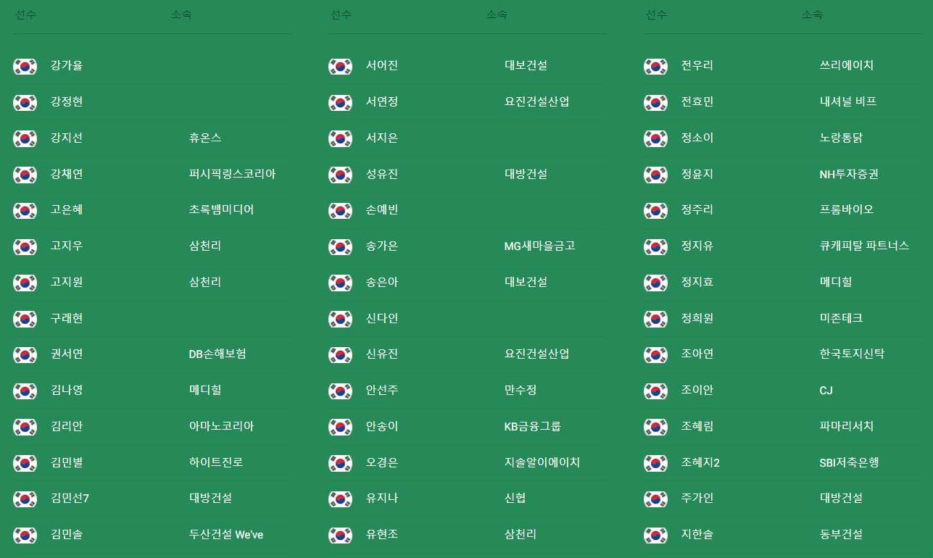Click sponsor 큐캐피탈 파트너스
This screenshot has width=933, height=558.
pyautogui.click(x=864, y=246)
